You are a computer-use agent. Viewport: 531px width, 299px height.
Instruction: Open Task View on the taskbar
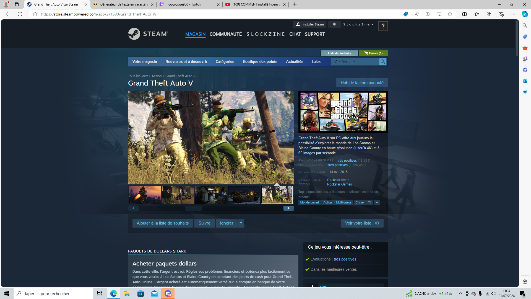coord(100,293)
